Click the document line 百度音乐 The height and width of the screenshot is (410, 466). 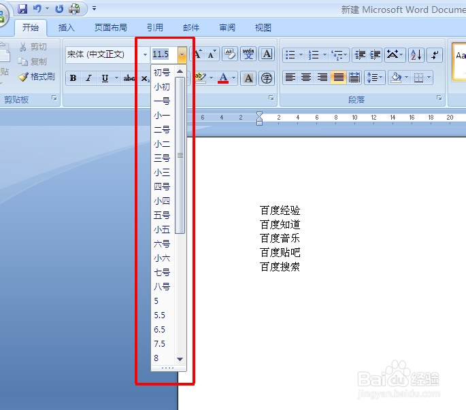point(280,238)
